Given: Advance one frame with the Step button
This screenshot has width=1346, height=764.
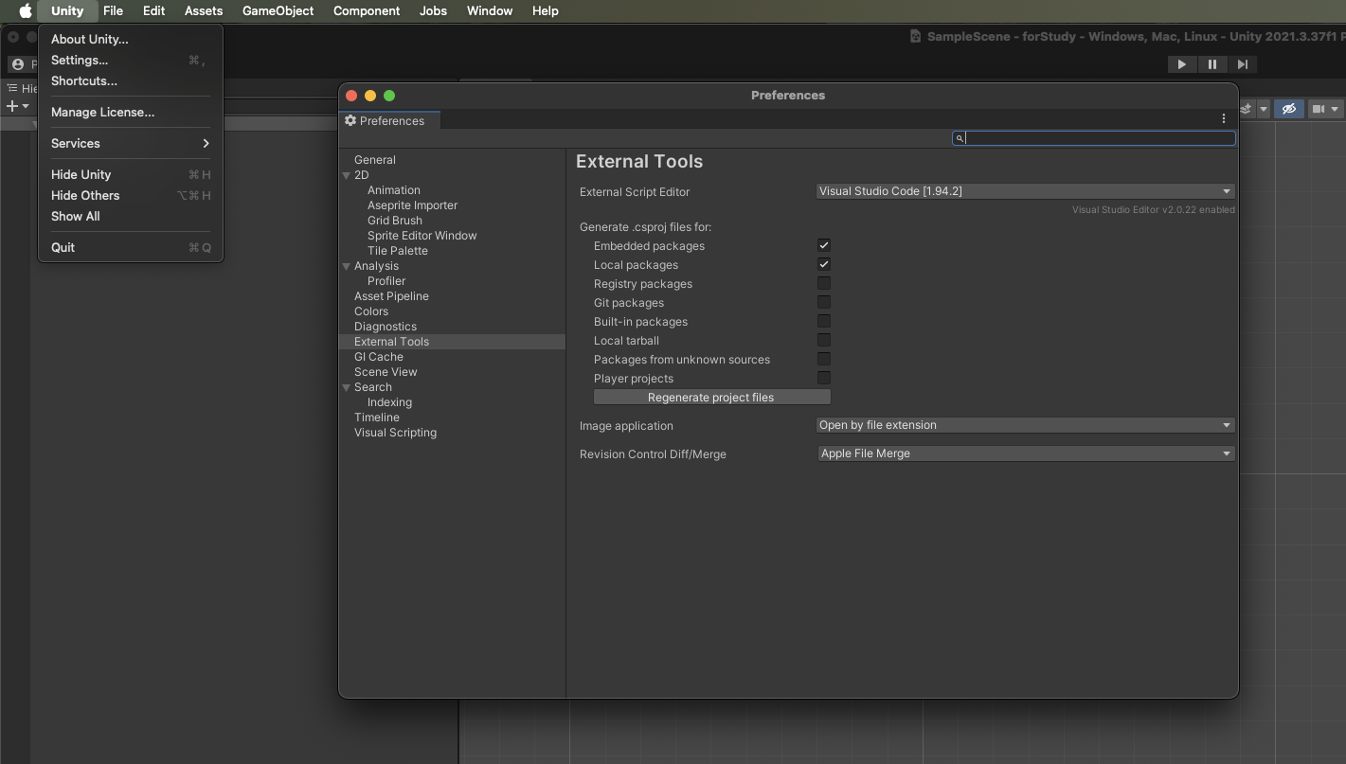Looking at the screenshot, I should coord(1242,64).
